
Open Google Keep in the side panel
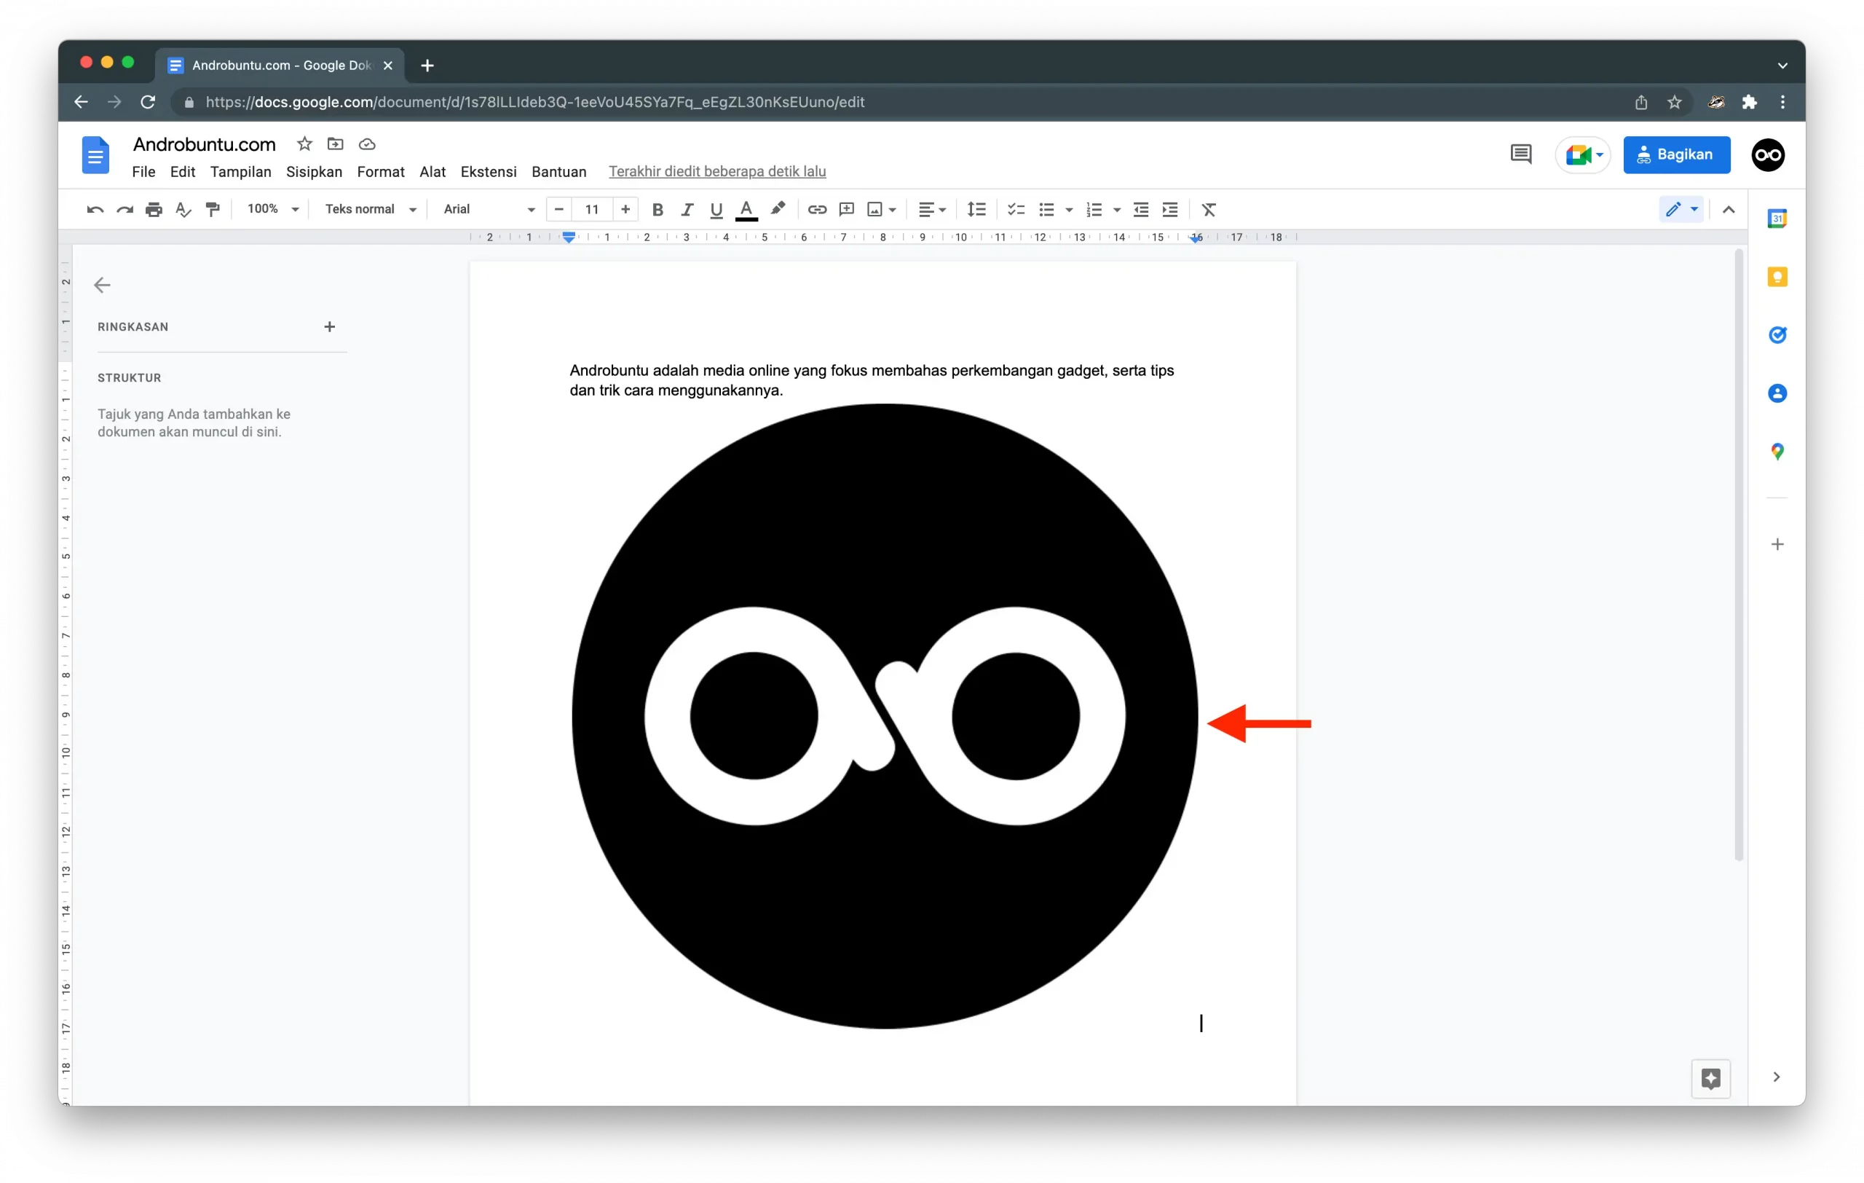[1777, 276]
